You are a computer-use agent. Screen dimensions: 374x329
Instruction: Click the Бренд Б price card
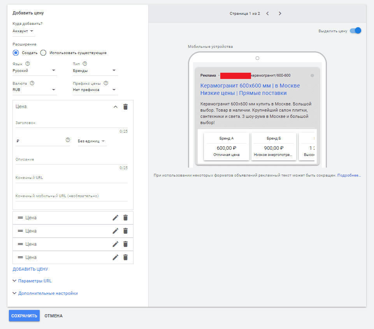click(274, 146)
